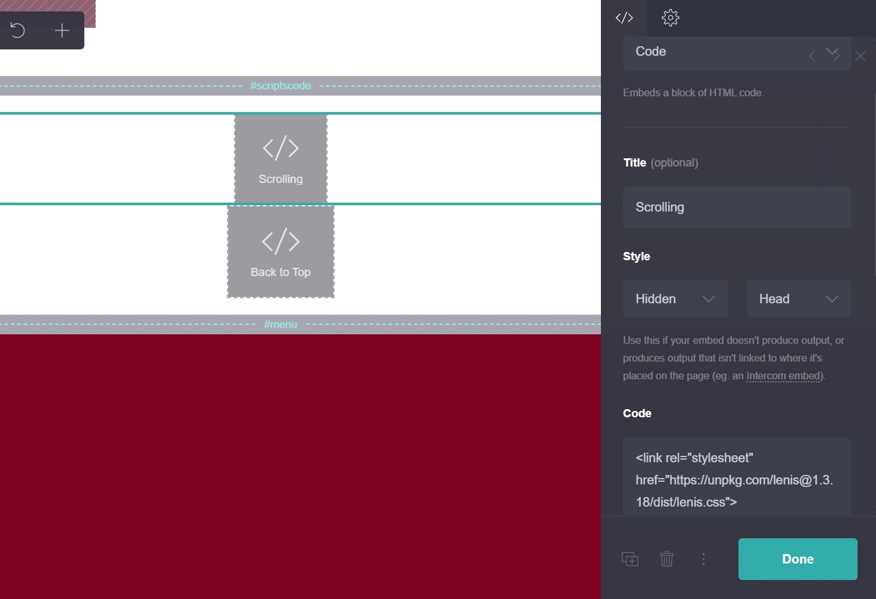The image size is (876, 599).
Task: Click the #menu section marker
Action: click(x=280, y=324)
